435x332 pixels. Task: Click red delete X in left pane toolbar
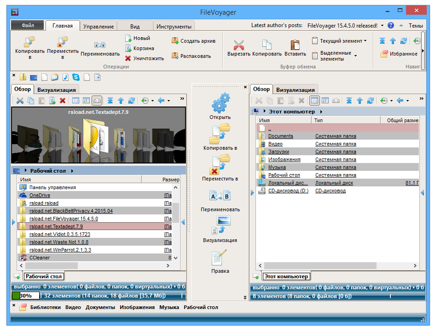point(63,101)
